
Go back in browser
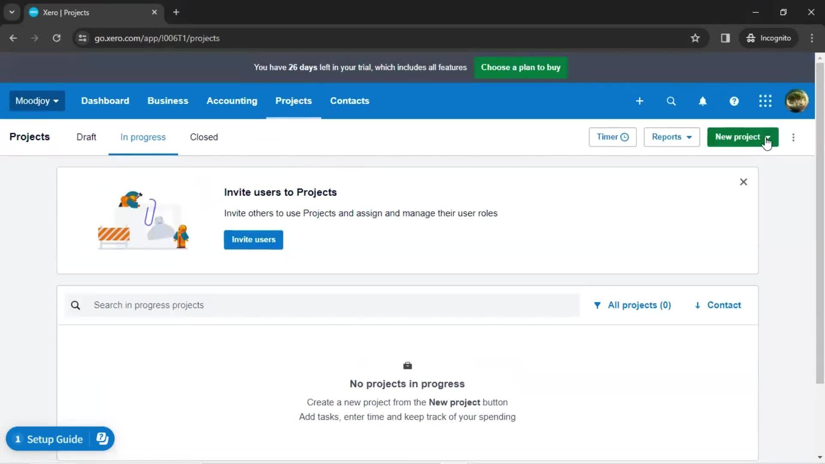(13, 38)
